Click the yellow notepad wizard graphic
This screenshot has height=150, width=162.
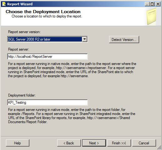(152, 17)
